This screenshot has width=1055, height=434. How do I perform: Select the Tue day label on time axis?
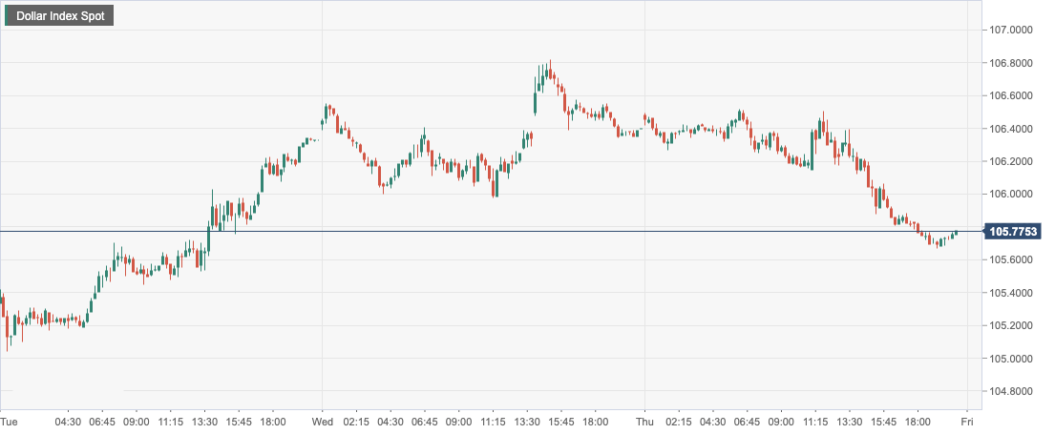click(x=8, y=422)
